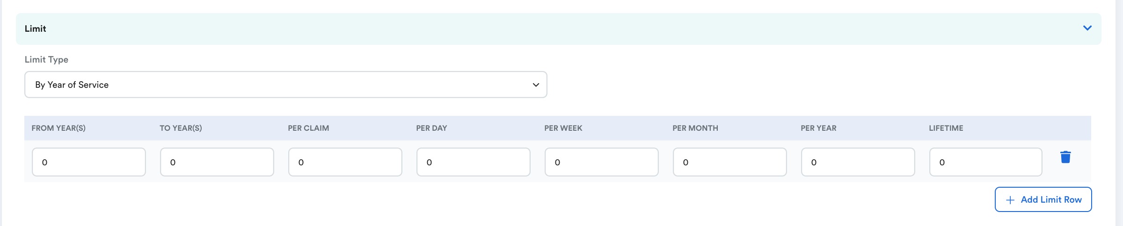
Task: Click the PER CLAIM column header
Action: (x=308, y=128)
